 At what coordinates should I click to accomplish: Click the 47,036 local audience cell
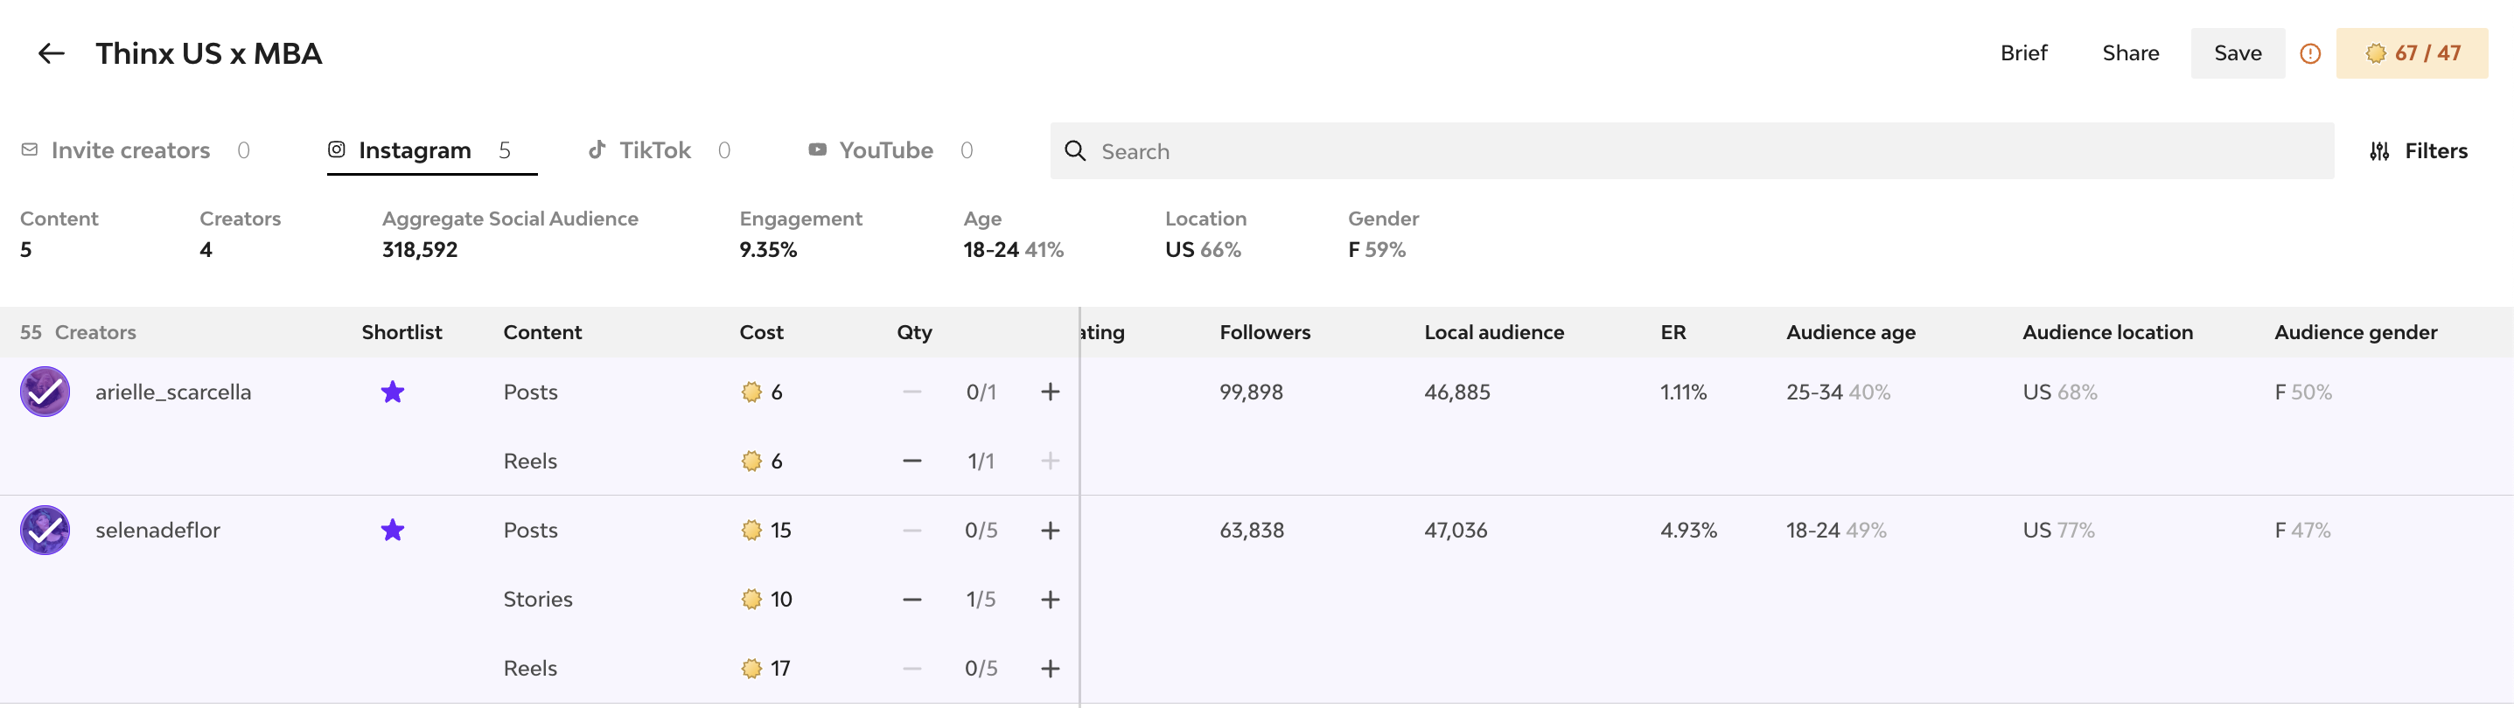click(1455, 531)
